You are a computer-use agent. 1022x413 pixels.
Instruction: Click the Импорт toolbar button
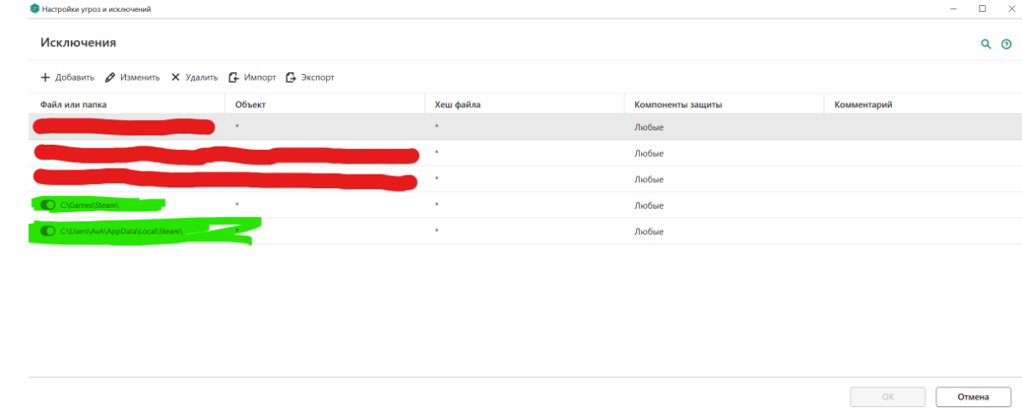252,77
